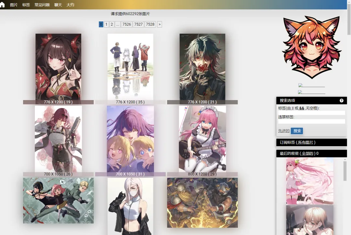The width and height of the screenshot is (351, 235).
Task: Open the 先进的 advanced search link
Action: coord(284,131)
